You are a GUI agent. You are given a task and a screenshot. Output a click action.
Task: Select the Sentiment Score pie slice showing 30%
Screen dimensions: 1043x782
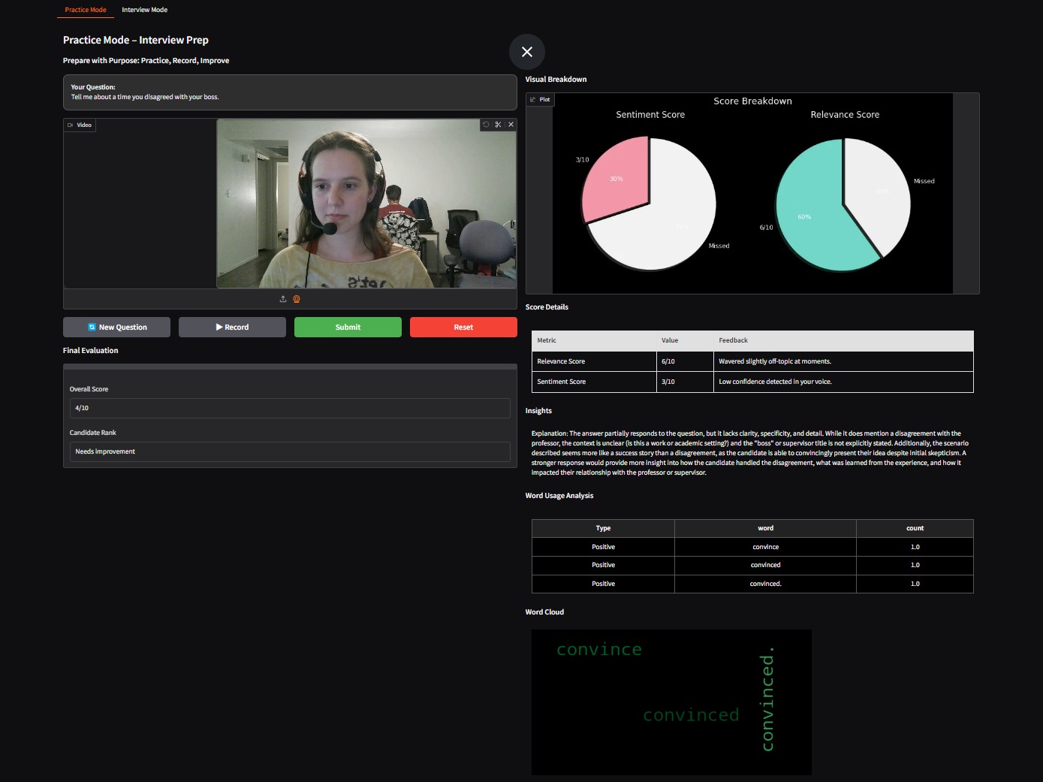coord(616,178)
